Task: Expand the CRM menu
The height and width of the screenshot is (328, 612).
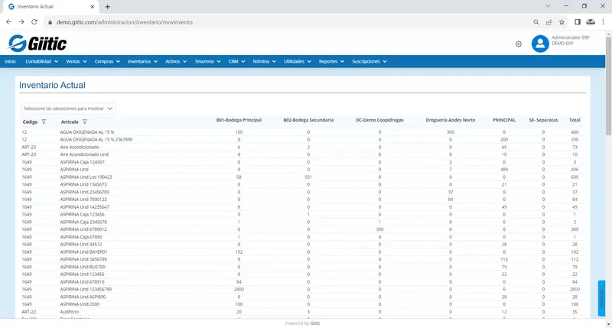Action: click(236, 62)
